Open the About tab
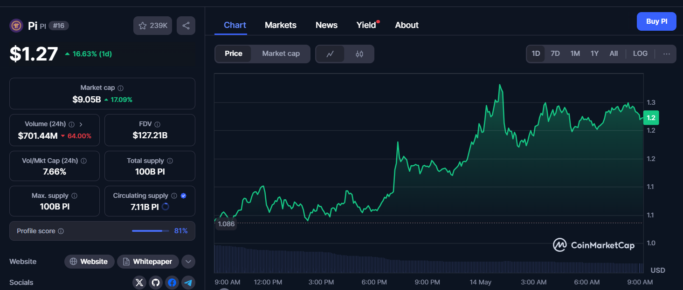 [407, 25]
